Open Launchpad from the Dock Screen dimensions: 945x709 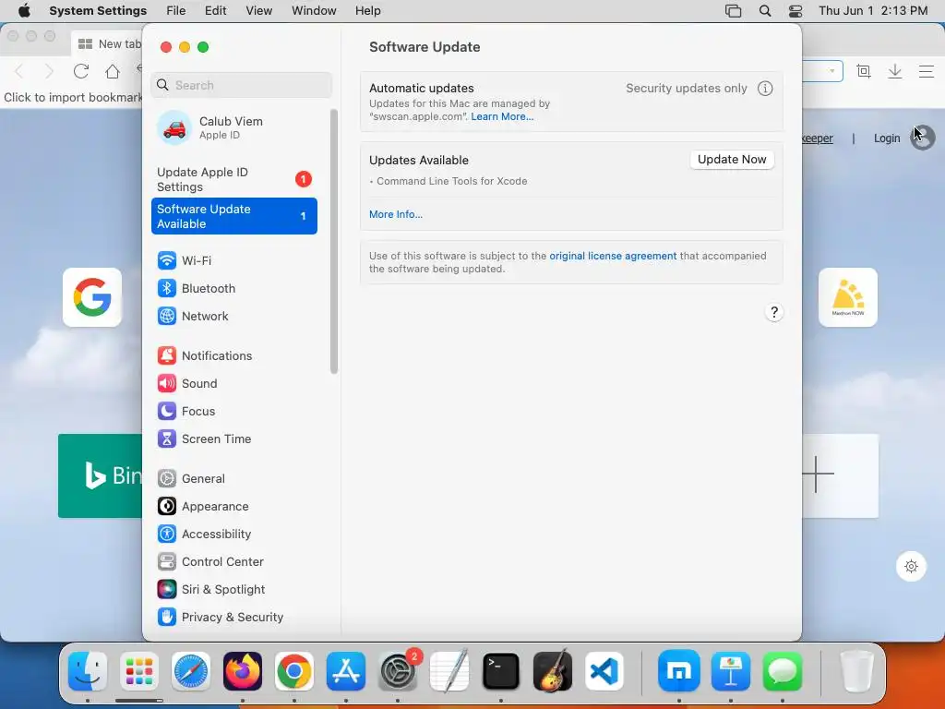click(139, 671)
